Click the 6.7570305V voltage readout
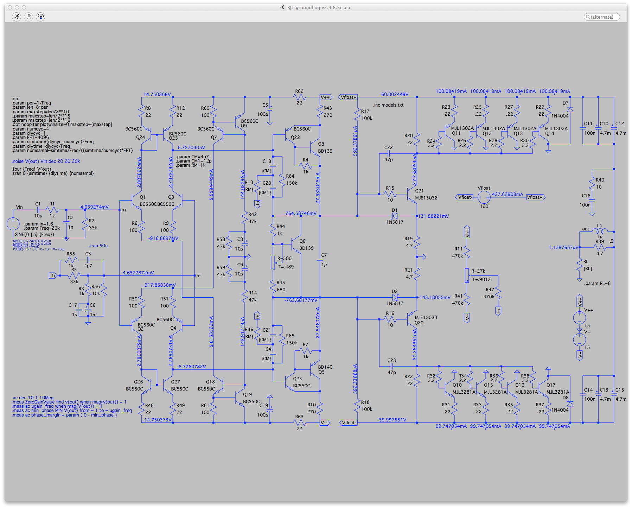 (x=191, y=148)
